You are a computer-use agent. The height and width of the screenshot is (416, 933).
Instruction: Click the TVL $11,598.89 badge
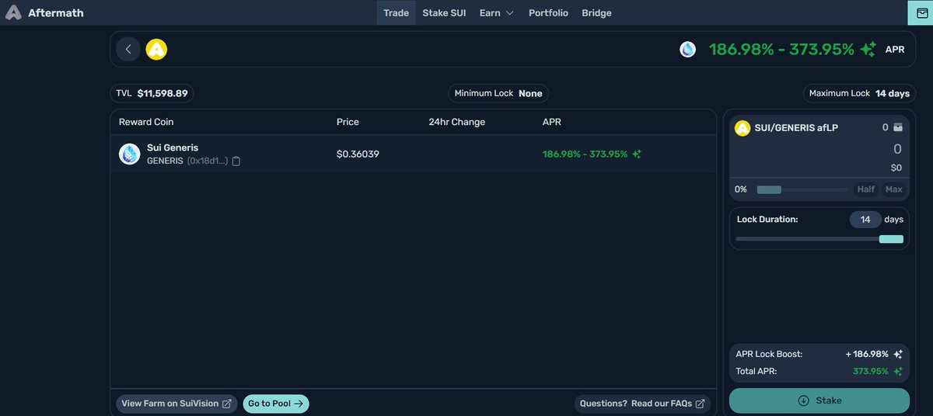152,93
